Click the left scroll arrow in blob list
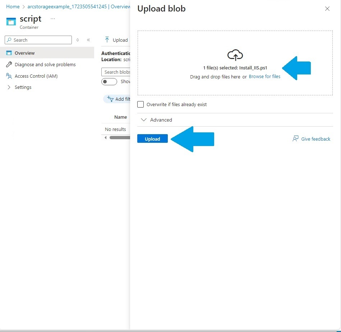Screen dimensions: 341x332 click(x=106, y=137)
